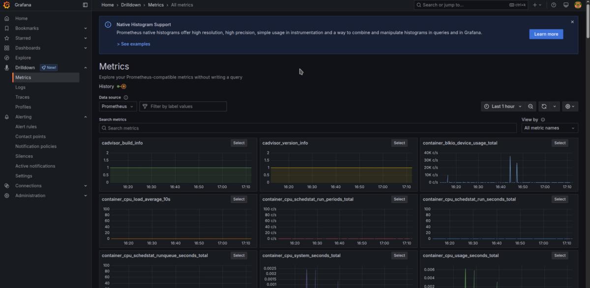Open Traces in Drilldown menu
This screenshot has width=590, height=288.
[22, 97]
